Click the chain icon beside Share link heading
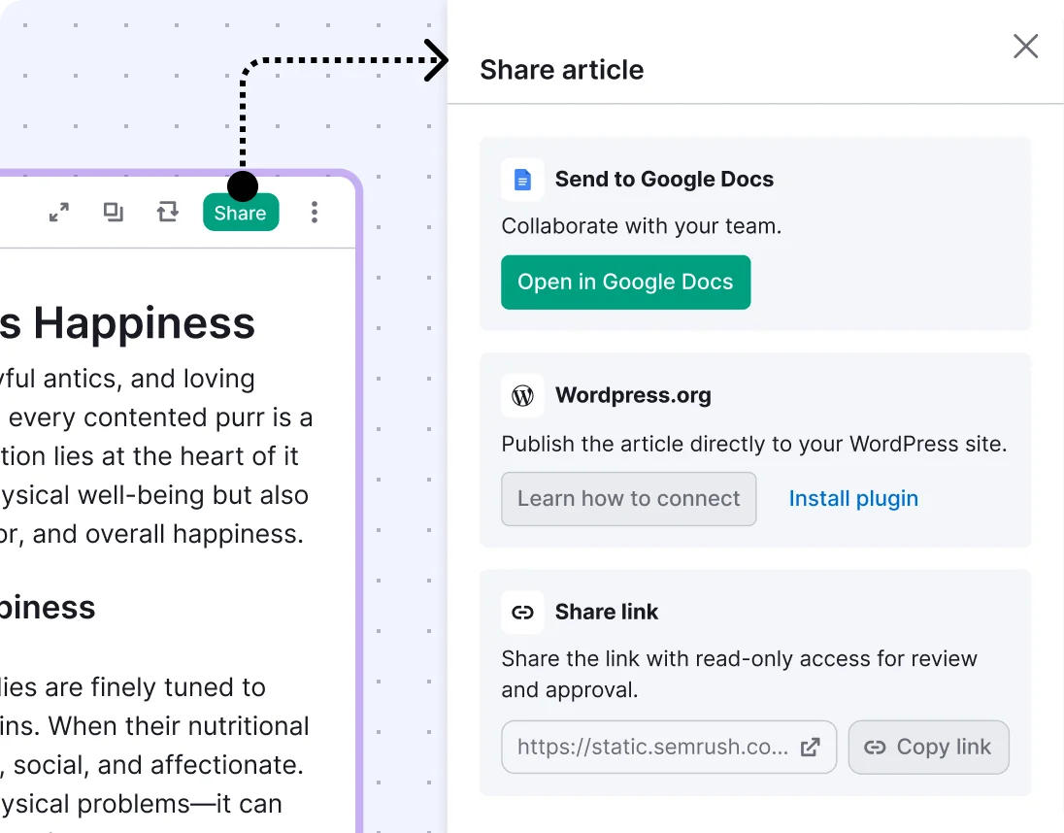 [x=522, y=613]
